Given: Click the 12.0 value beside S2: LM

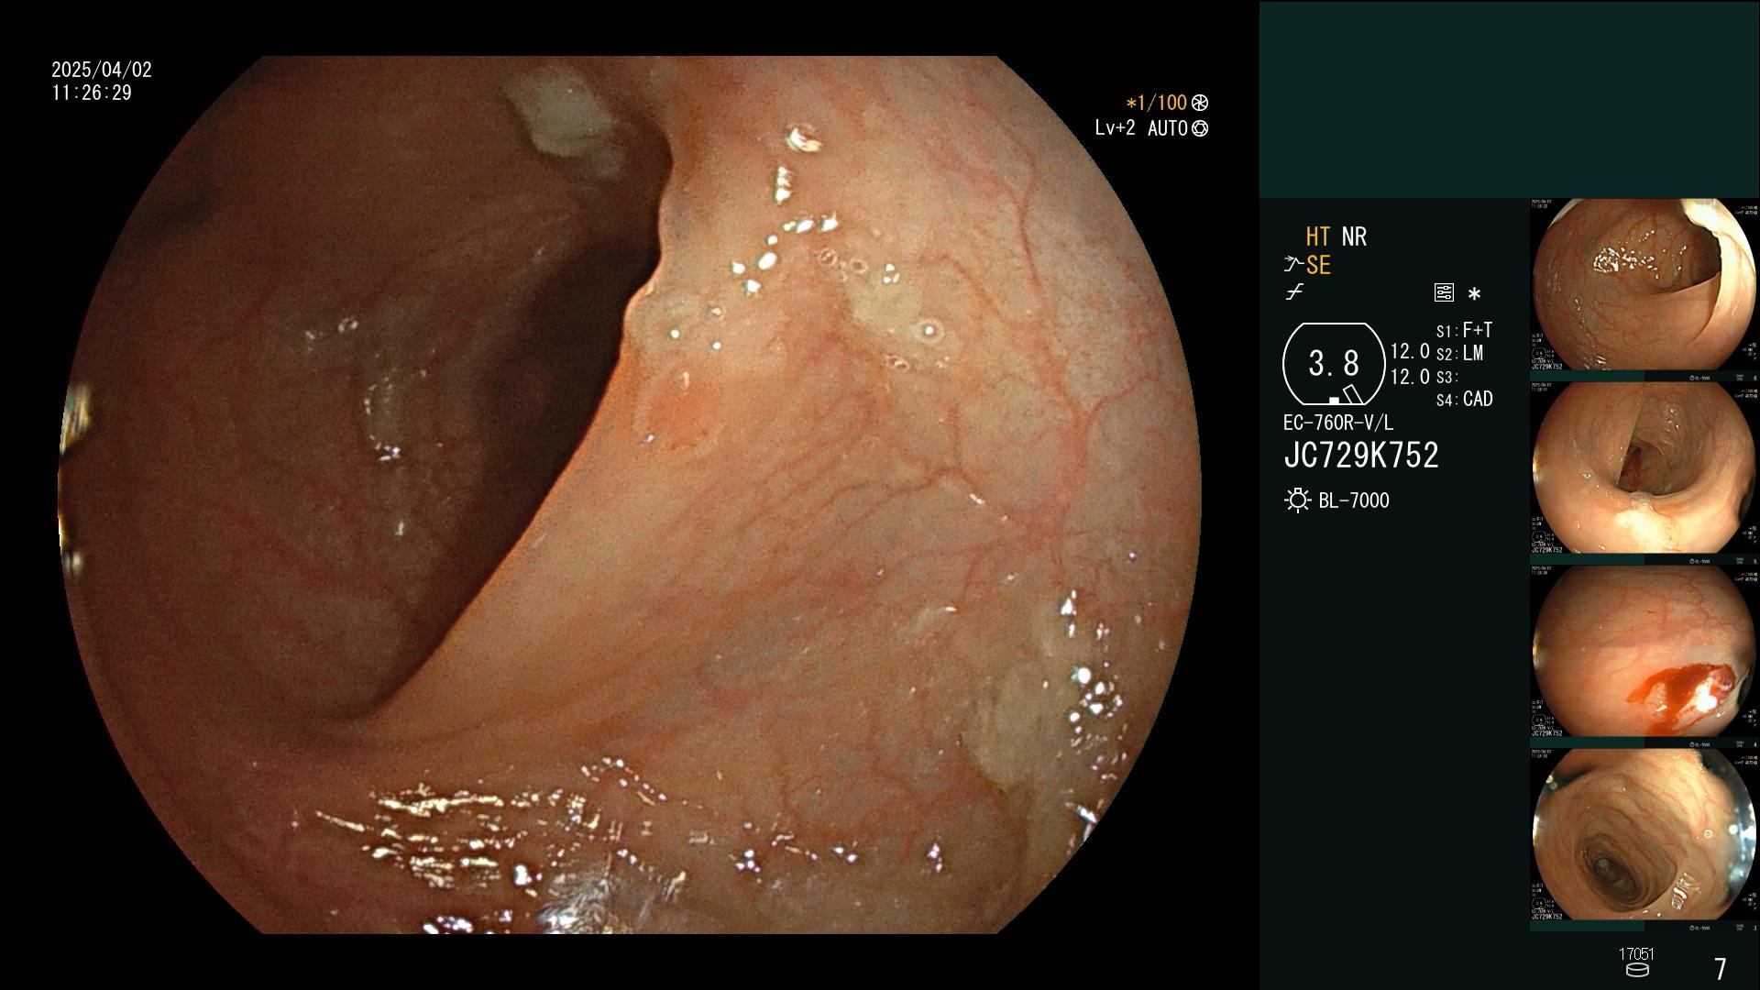Looking at the screenshot, I should point(1410,352).
